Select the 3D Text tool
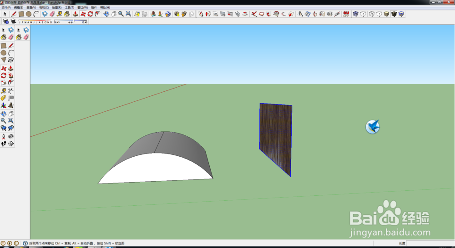 click(11, 105)
